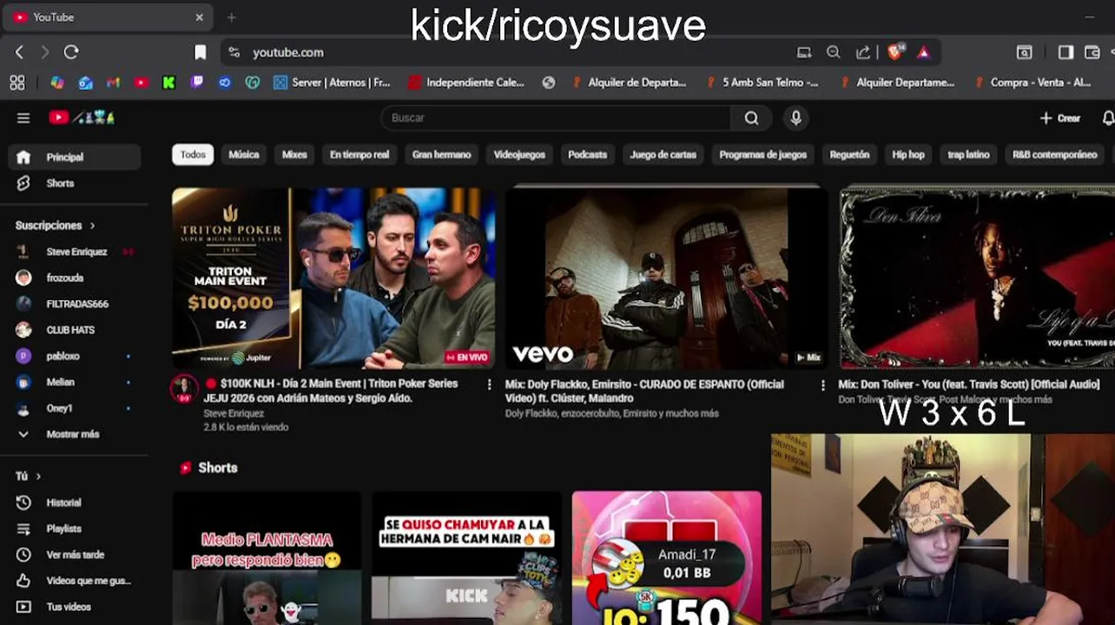Open Brave Shields lion icon
Screen dimensions: 1115x625
click(895, 52)
